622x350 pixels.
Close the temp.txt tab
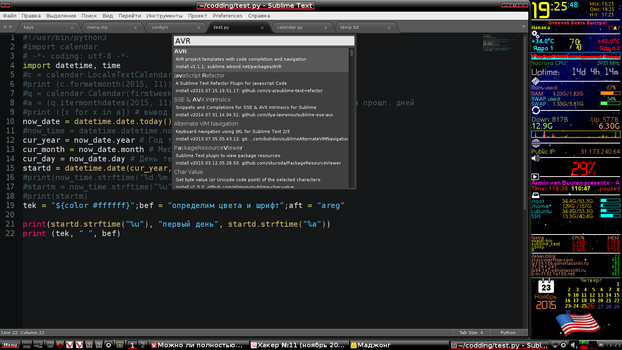(389, 28)
